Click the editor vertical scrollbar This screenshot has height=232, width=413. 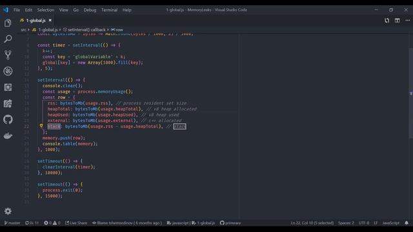[x=410, y=93]
